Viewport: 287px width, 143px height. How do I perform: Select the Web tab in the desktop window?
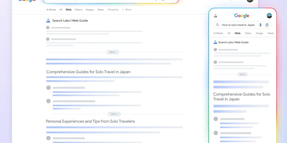coord(68,10)
